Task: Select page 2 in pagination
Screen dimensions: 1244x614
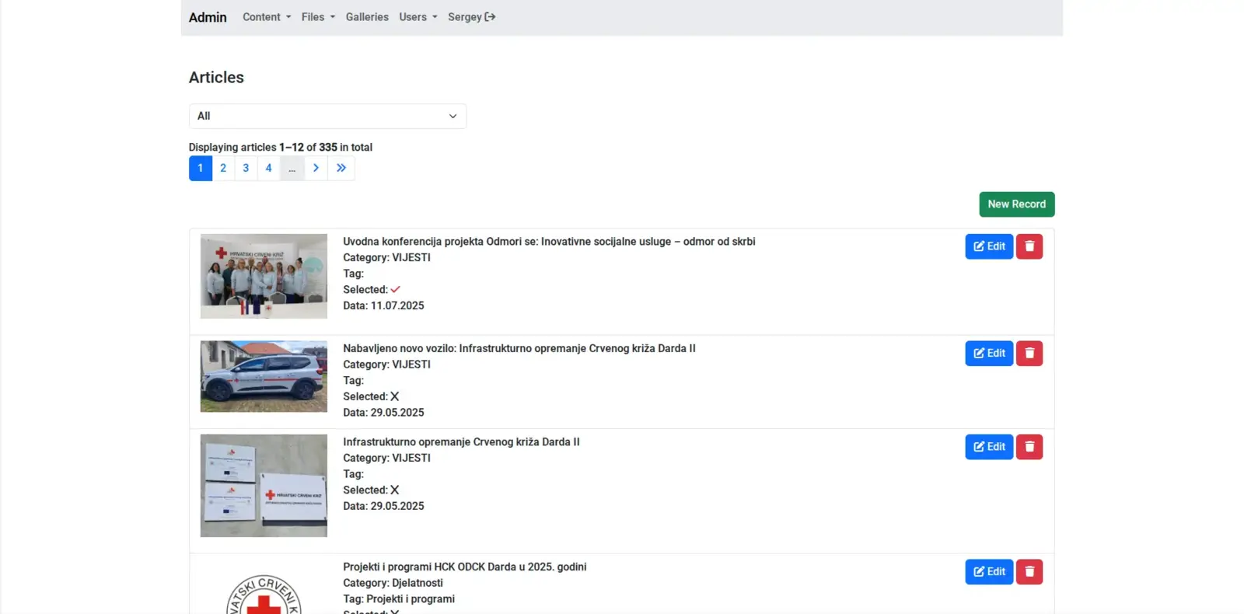Action: [223, 168]
